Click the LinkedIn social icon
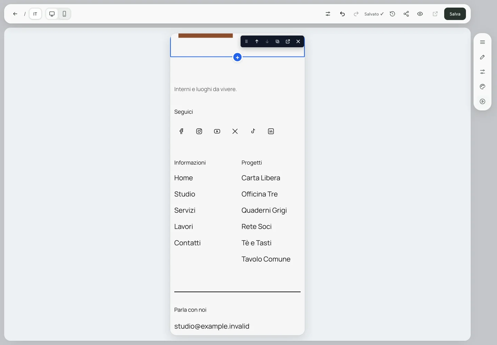 (271, 131)
